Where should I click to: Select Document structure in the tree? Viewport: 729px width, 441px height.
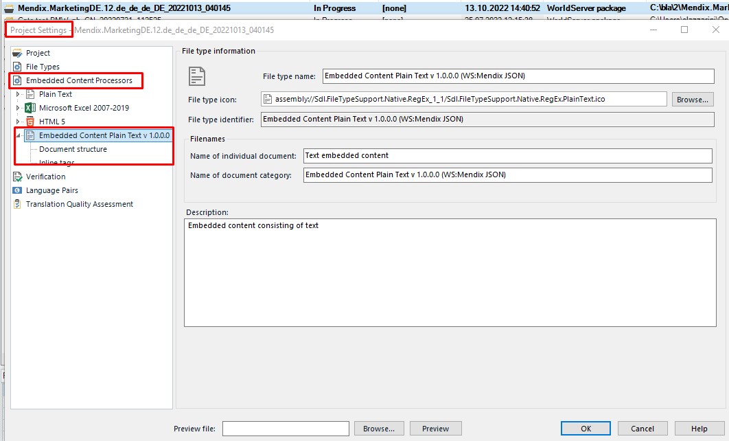pyautogui.click(x=73, y=149)
